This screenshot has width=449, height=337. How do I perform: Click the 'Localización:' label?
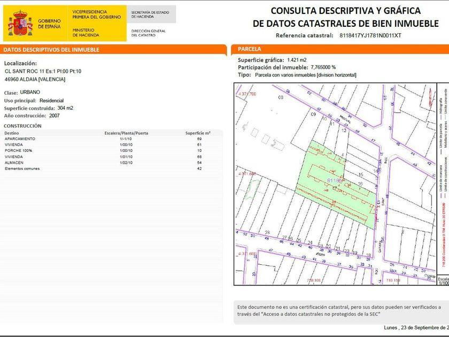pyautogui.click(x=20, y=63)
